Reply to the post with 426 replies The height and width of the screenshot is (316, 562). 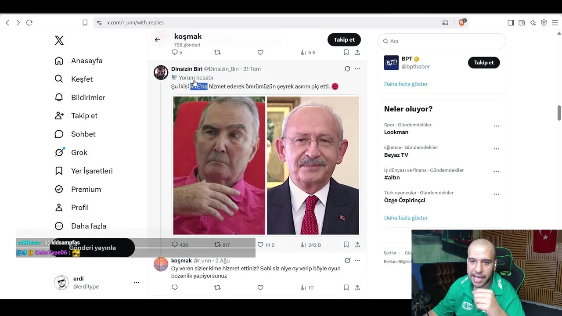coord(180,245)
